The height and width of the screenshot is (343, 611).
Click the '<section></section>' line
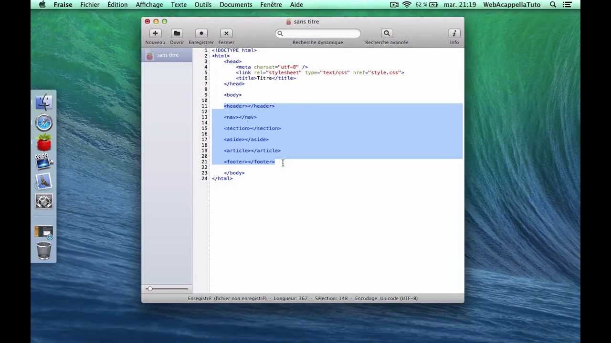pos(252,128)
